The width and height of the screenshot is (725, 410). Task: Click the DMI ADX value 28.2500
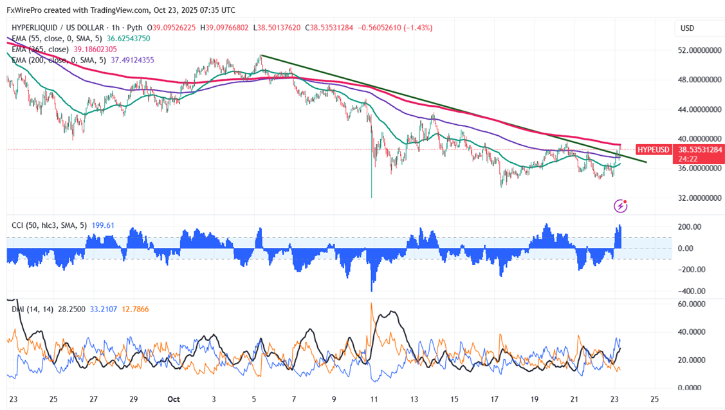(x=71, y=309)
